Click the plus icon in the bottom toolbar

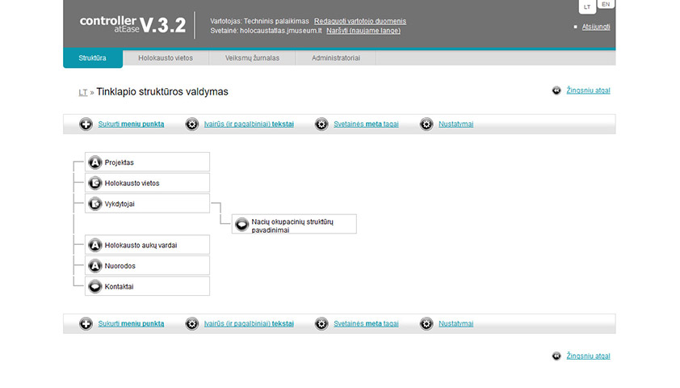(86, 324)
